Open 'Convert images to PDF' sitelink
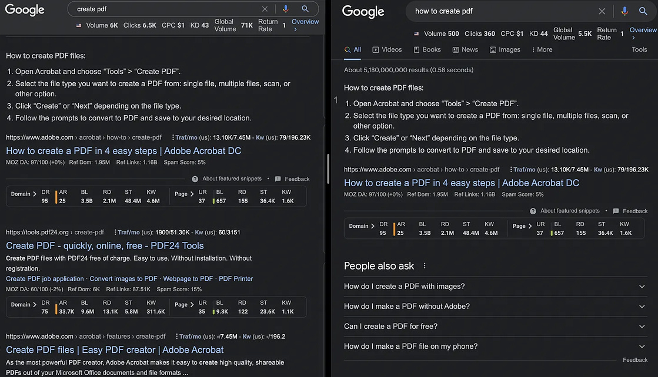The image size is (658, 377). pyautogui.click(x=123, y=278)
